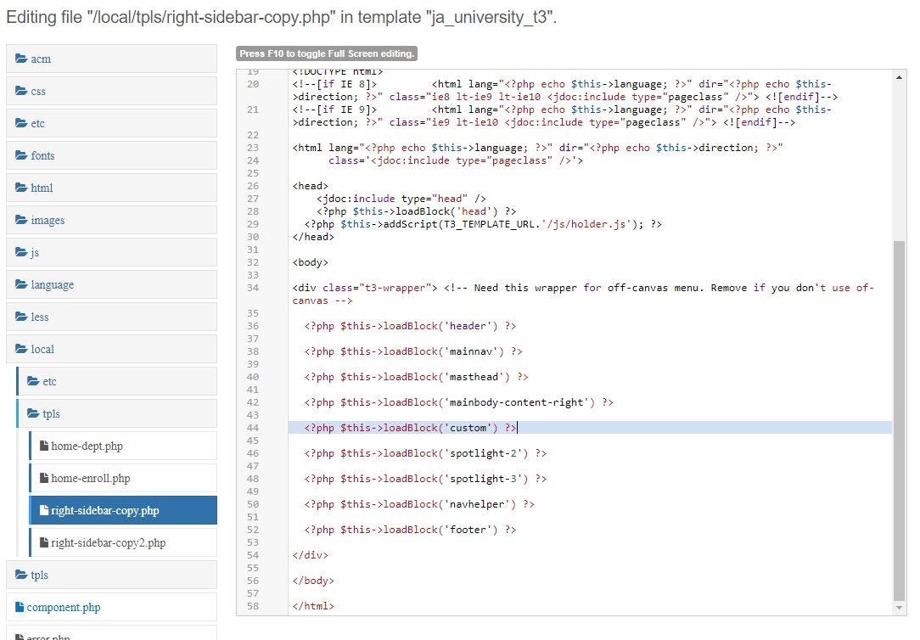Click the file icon next to home-dept.php
This screenshot has width=920, height=640.
pyautogui.click(x=45, y=446)
